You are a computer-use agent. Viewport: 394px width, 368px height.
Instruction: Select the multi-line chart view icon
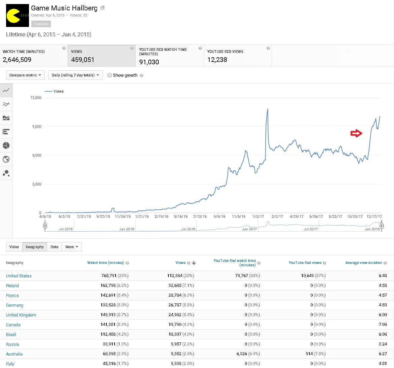tap(6, 104)
